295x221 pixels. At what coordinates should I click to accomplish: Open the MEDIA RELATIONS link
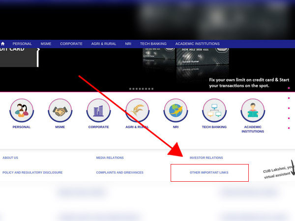(x=110, y=158)
